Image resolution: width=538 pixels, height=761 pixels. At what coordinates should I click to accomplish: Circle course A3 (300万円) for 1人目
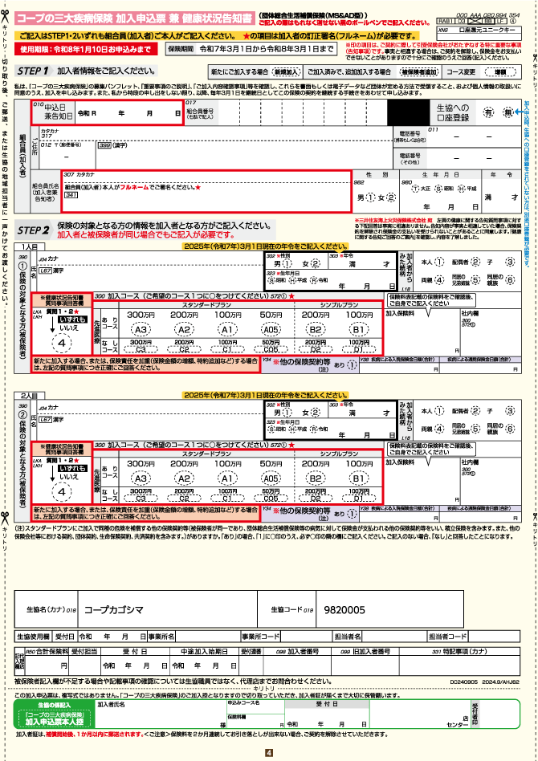(x=141, y=330)
